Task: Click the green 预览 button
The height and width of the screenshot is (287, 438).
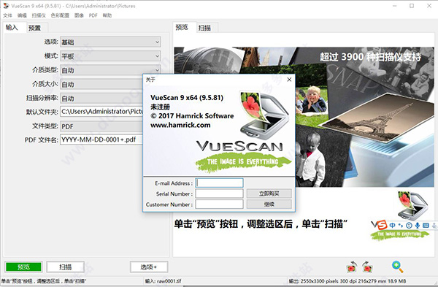Action: coord(23,267)
